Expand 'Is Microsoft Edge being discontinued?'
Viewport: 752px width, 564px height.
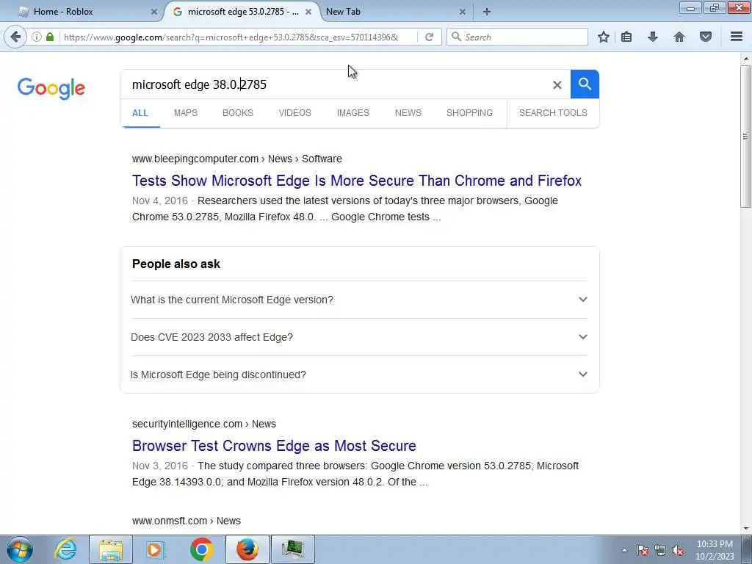359,375
